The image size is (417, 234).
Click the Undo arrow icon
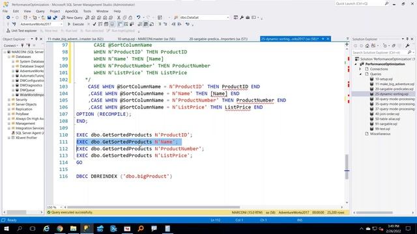pos(138,18)
